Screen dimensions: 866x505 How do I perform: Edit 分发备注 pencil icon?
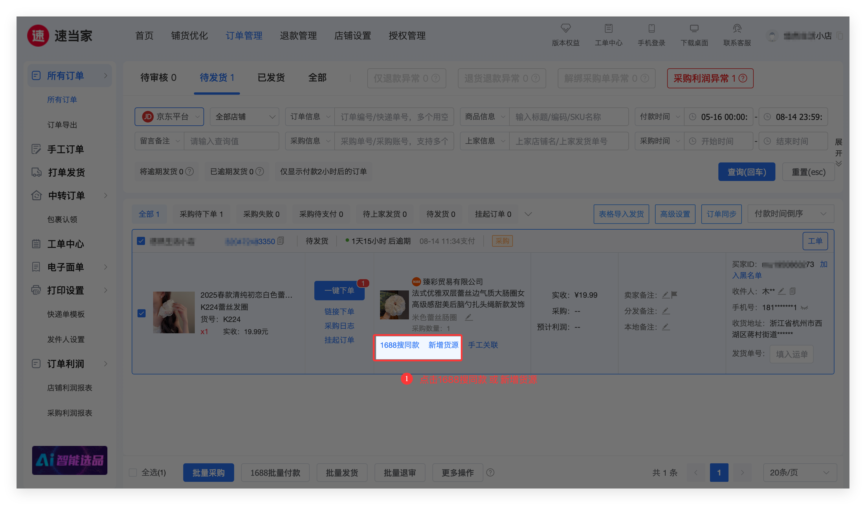pos(666,311)
